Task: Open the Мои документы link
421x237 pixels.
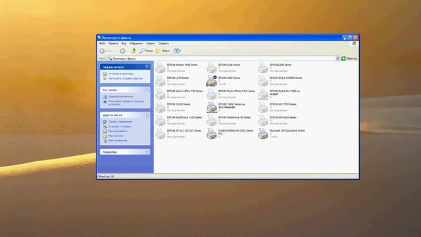Action: tap(118, 131)
